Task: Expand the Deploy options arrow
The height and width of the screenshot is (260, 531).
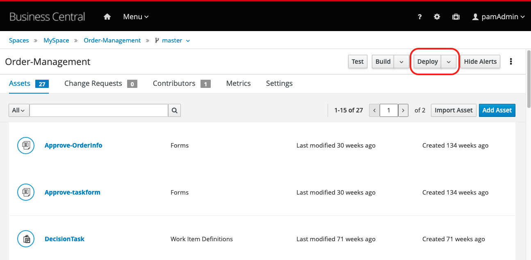Action: coord(449,62)
